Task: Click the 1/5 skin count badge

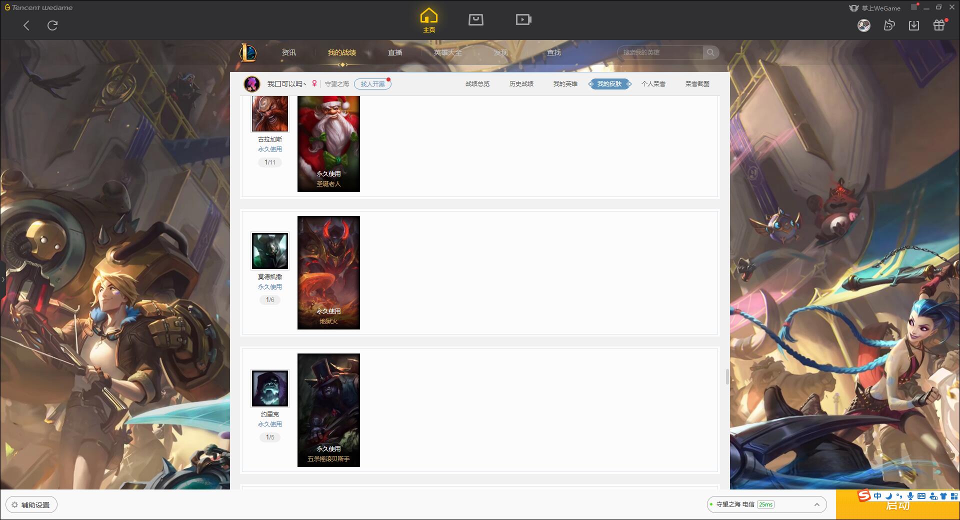Action: tap(270, 437)
